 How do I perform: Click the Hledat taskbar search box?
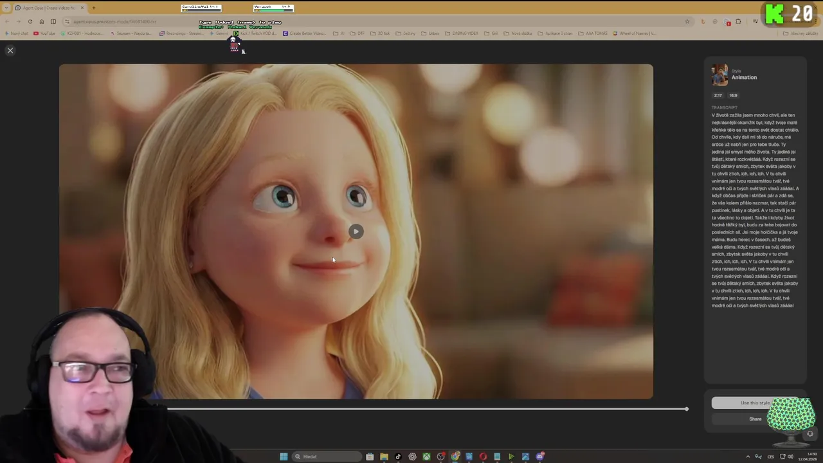[327, 457]
